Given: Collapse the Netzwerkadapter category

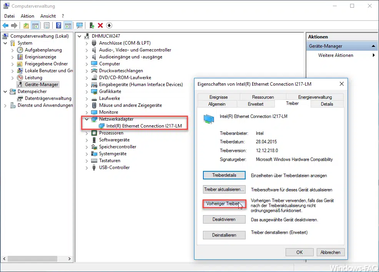Looking at the screenshot, I should (87, 119).
